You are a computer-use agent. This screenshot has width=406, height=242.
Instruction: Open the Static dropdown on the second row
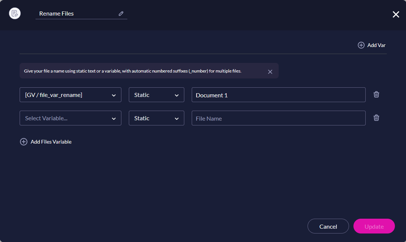click(x=156, y=118)
